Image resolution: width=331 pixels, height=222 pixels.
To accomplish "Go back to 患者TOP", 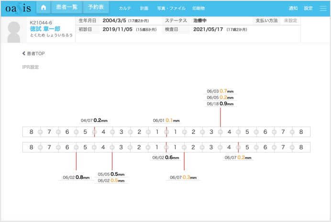I will [33, 54].
